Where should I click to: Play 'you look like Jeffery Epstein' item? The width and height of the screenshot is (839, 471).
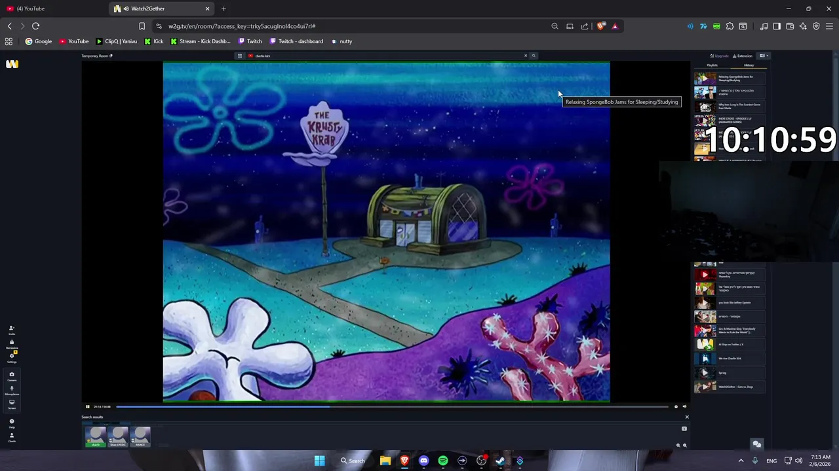pos(729,303)
